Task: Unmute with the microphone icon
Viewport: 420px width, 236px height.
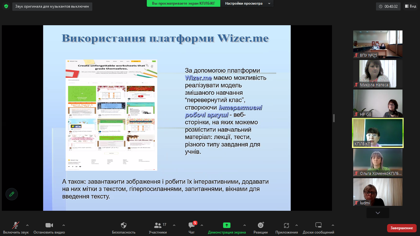Action: coord(15,225)
